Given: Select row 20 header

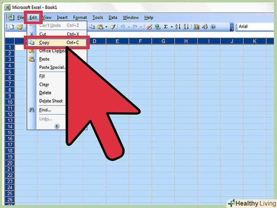Looking at the screenshot, I should click(x=10, y=163).
